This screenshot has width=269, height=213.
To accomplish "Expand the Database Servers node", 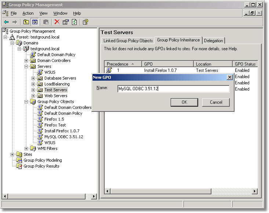I will click(33, 78).
